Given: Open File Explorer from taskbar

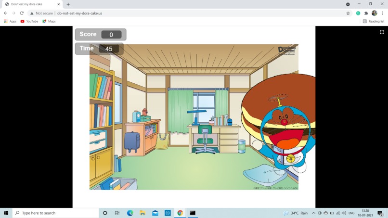Looking at the screenshot, I should [x=142, y=213].
